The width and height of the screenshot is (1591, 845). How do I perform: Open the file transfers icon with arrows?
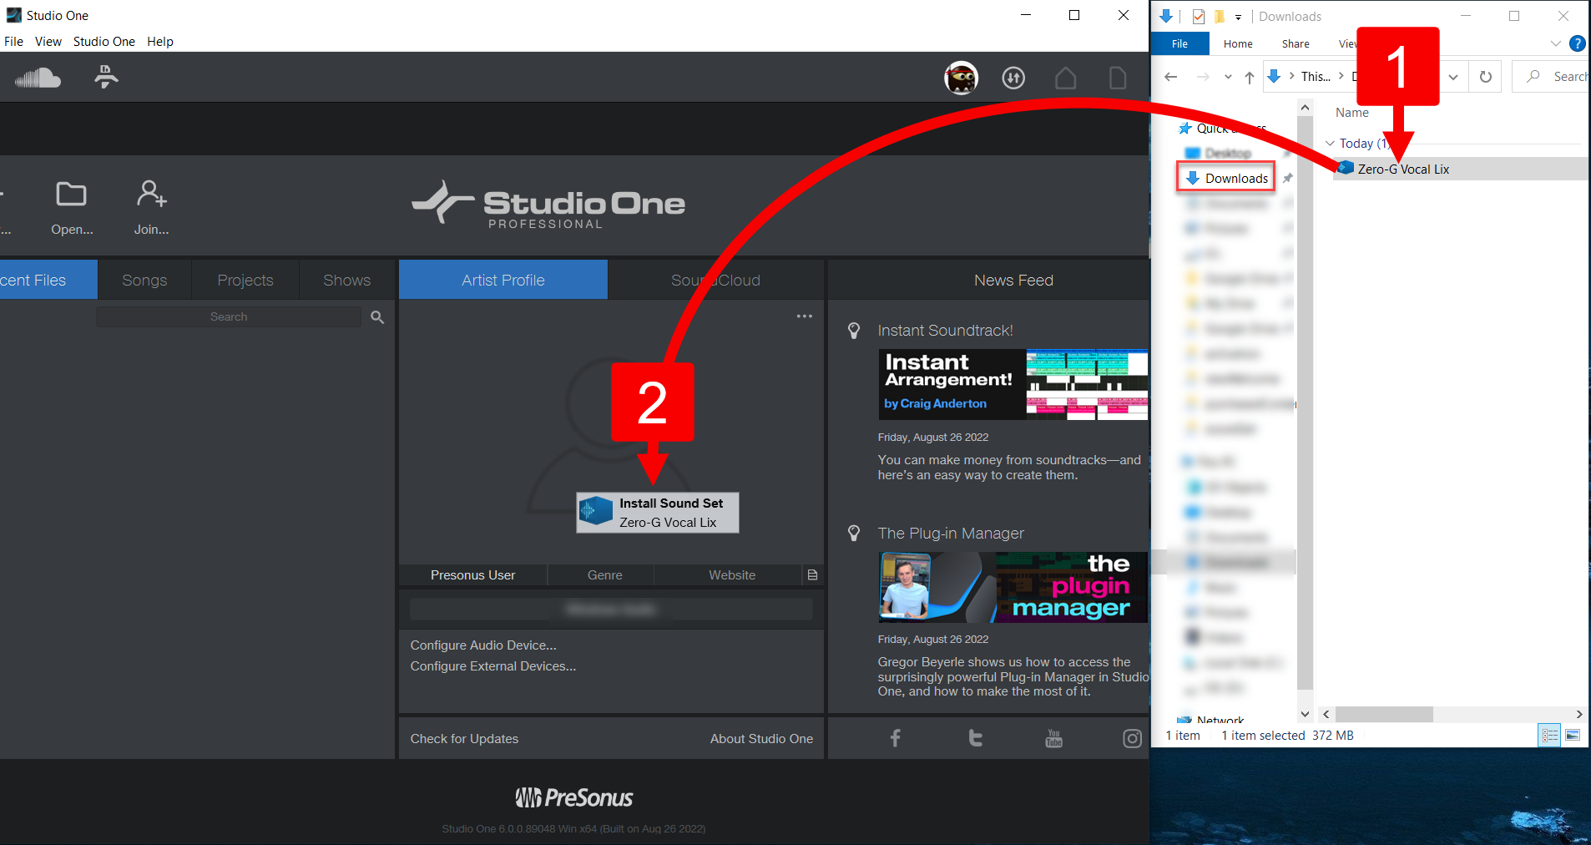coord(1013,77)
